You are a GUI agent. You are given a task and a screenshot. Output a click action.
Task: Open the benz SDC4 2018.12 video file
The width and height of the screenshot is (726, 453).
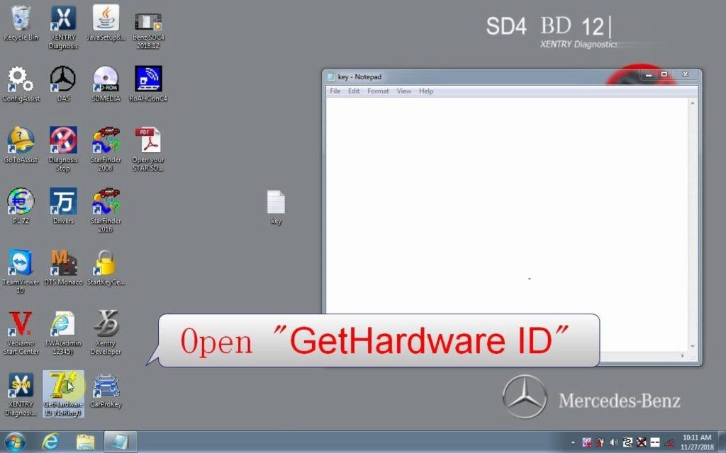point(148,31)
